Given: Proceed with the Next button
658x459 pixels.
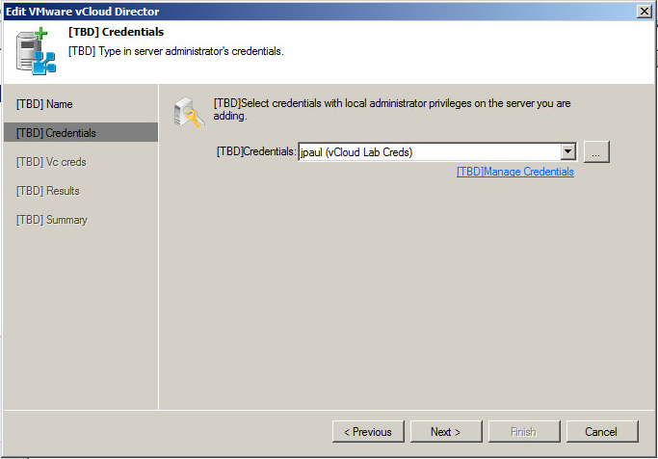Looking at the screenshot, I should tap(446, 431).
